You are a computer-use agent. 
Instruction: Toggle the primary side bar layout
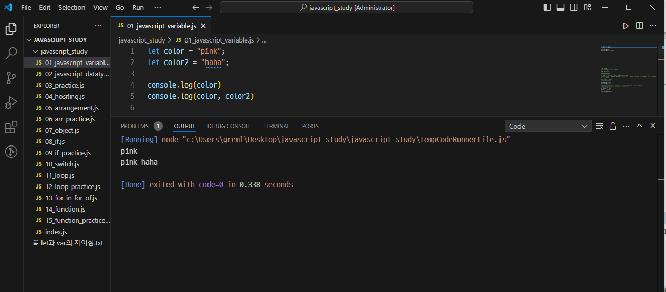click(x=547, y=7)
